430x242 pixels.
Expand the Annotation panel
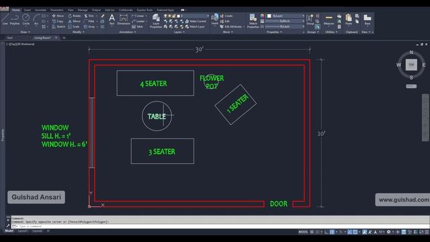click(128, 32)
